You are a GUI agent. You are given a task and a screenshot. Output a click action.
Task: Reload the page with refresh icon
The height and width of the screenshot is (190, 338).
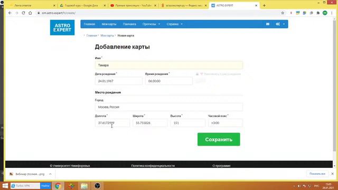click(23, 13)
